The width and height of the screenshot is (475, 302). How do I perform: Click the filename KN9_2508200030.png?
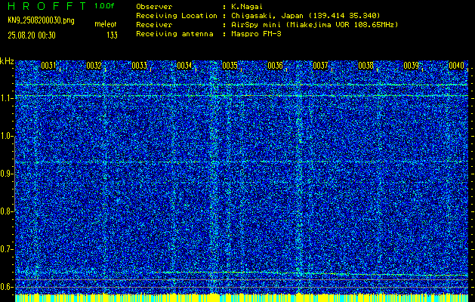pyautogui.click(x=41, y=20)
